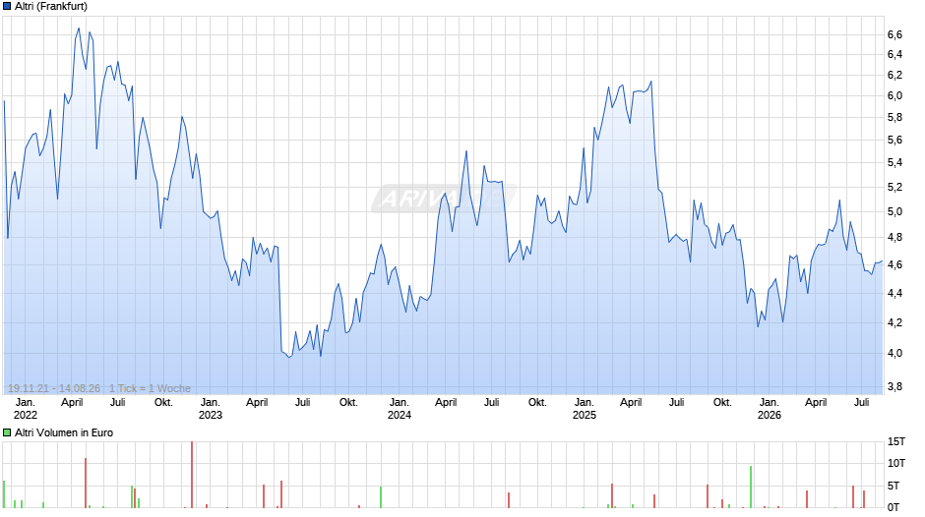Click the 3,8 price axis label
Image resolution: width=925 pixels, height=517 pixels.
pos(894,386)
